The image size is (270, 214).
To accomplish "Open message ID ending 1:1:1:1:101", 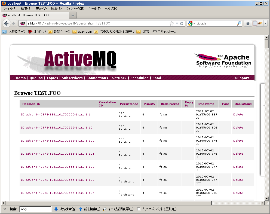I will point(58,154).
